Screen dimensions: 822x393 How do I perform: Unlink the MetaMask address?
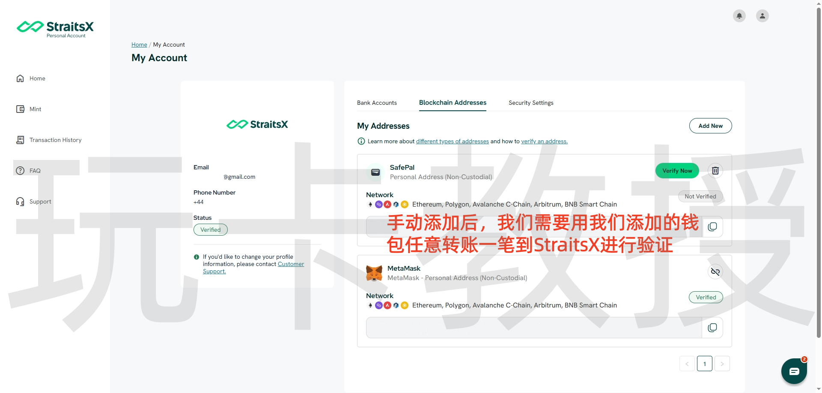pyautogui.click(x=715, y=272)
